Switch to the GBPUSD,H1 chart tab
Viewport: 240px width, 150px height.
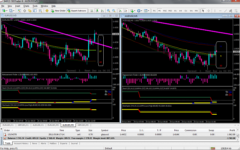pos(23,125)
